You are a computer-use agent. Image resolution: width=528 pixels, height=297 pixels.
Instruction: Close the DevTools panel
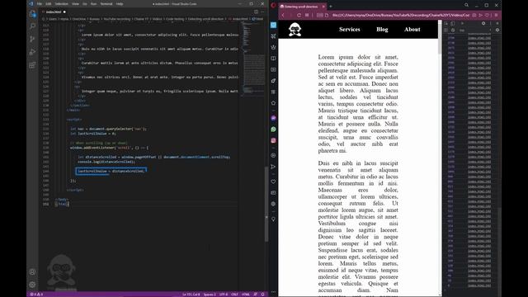click(x=497, y=23)
